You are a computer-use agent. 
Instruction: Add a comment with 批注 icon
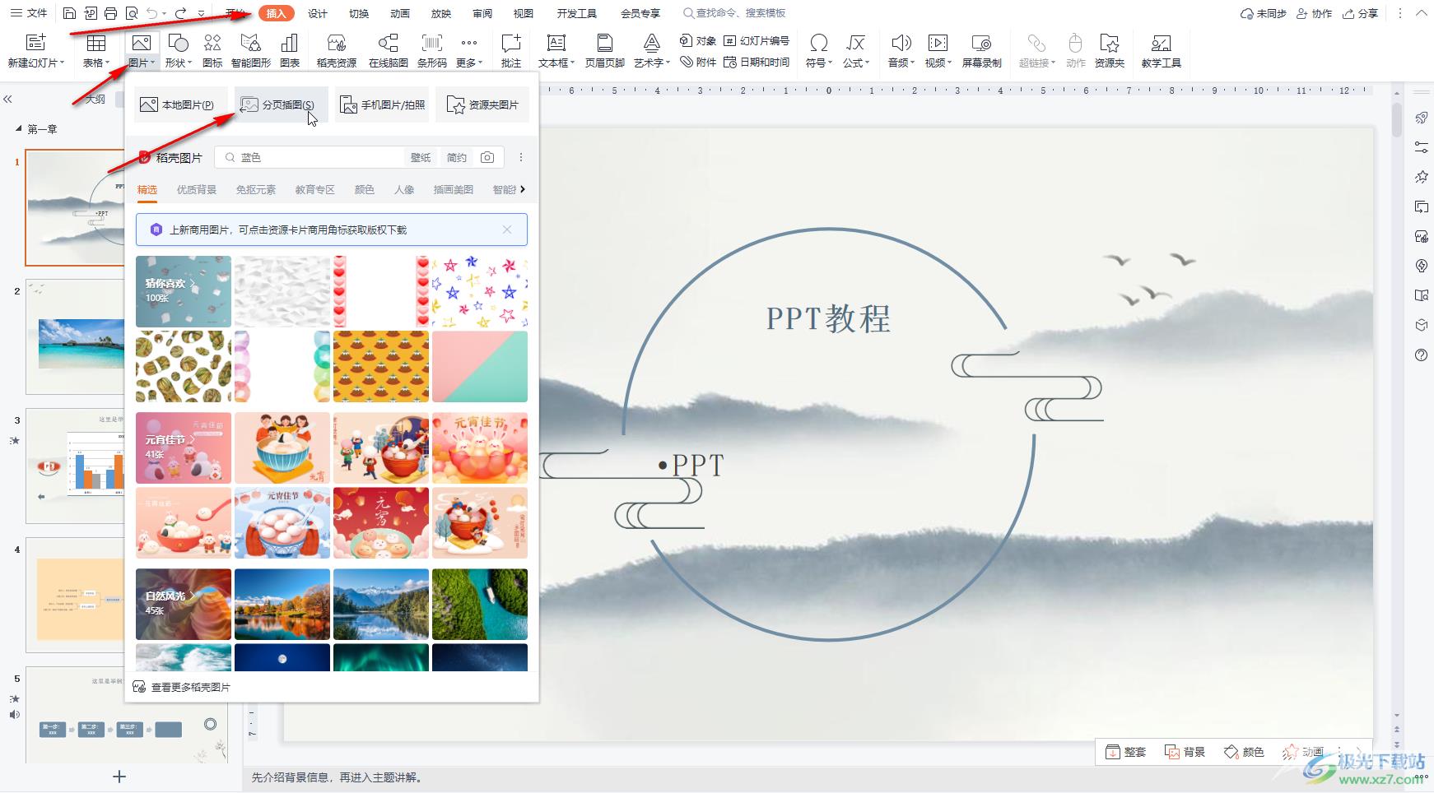tap(511, 43)
